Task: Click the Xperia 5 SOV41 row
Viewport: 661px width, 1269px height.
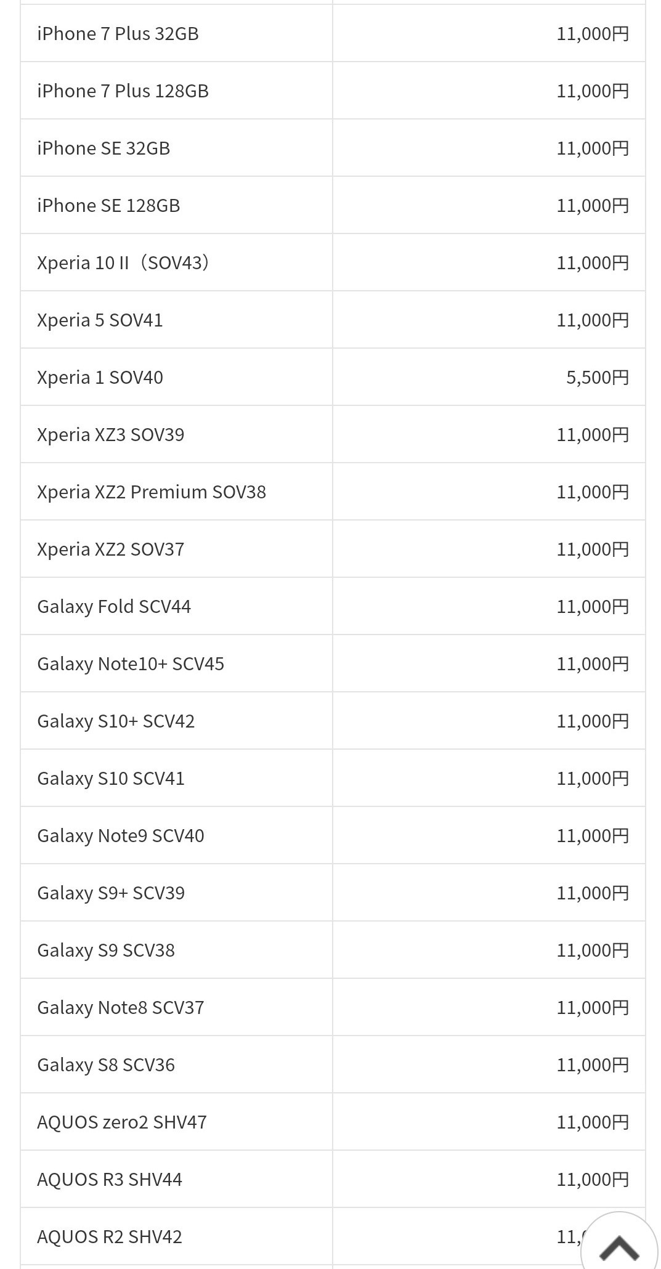Action: tap(100, 320)
